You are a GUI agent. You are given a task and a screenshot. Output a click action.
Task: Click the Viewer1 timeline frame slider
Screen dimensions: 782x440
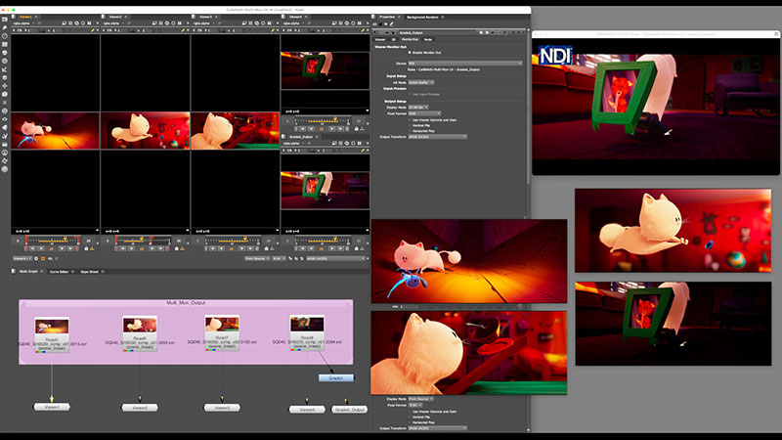pos(53,241)
